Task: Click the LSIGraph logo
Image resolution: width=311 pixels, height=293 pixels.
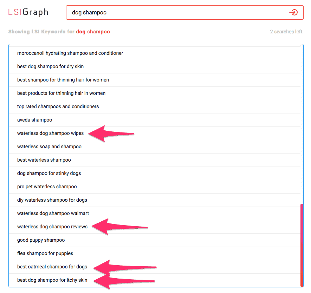Action: click(28, 12)
